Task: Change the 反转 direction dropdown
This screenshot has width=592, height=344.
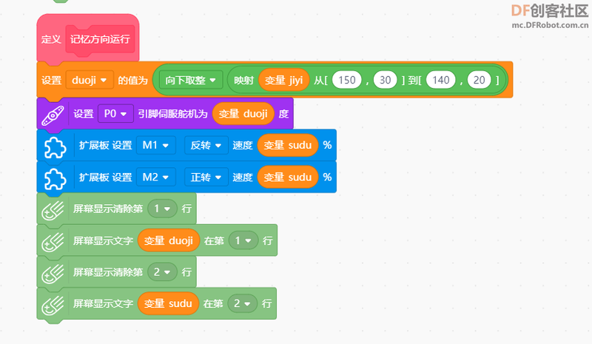Action: tap(206, 146)
